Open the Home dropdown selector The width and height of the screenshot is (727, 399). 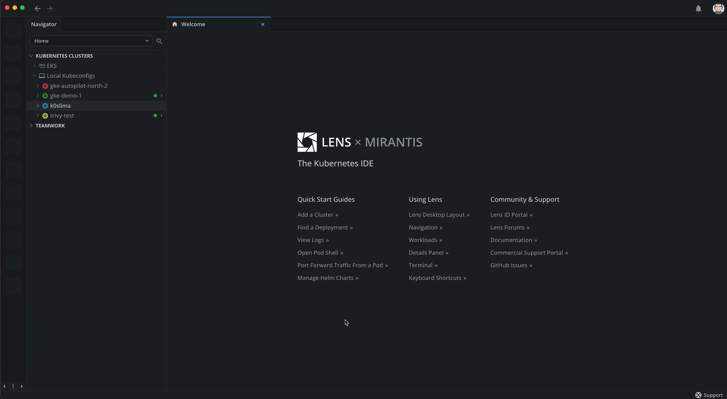point(91,41)
